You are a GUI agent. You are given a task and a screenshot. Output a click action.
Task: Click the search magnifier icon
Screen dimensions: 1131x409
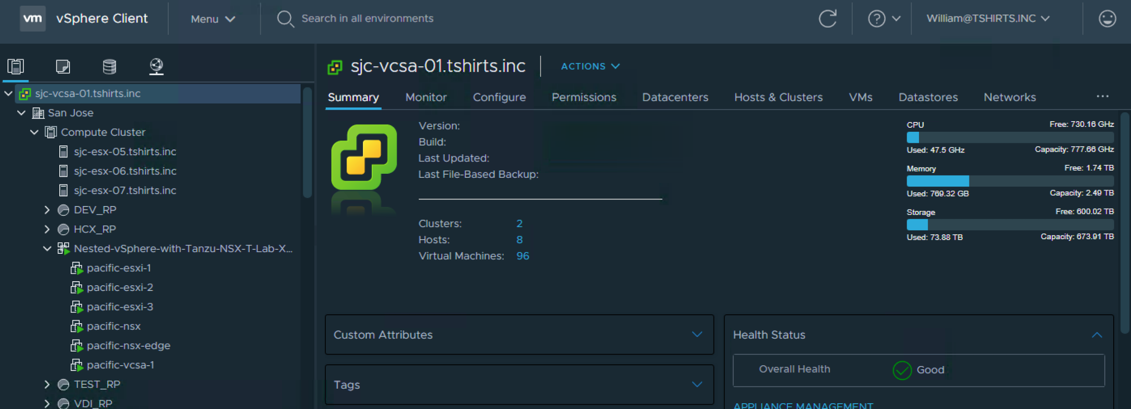pos(286,19)
